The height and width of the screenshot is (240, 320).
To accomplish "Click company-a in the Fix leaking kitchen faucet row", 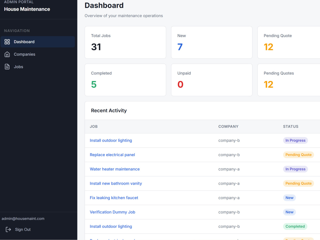I will (x=229, y=197).
